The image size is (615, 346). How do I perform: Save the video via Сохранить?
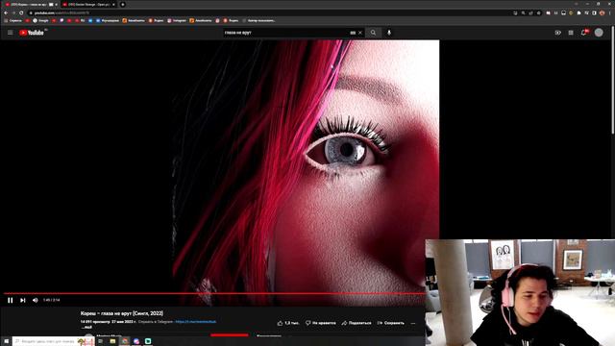(391, 323)
